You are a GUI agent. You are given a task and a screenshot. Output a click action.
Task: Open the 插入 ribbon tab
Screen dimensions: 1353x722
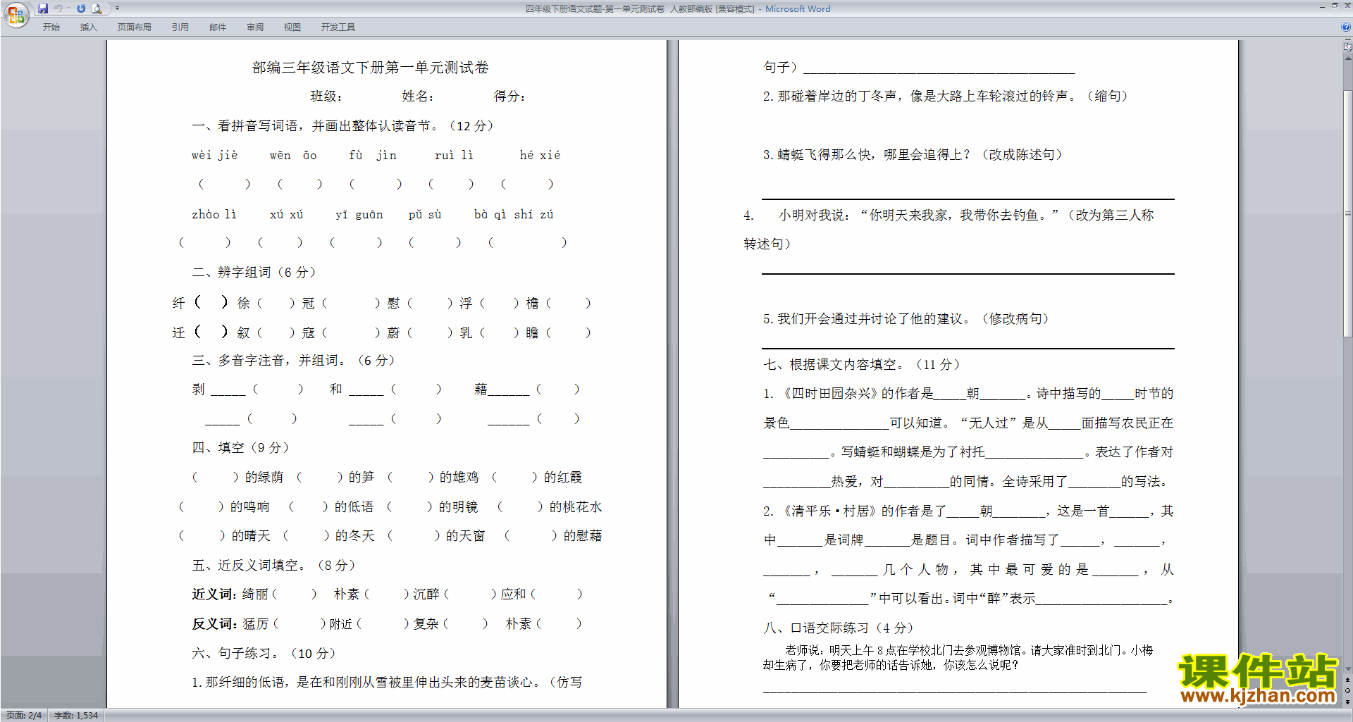tap(88, 27)
